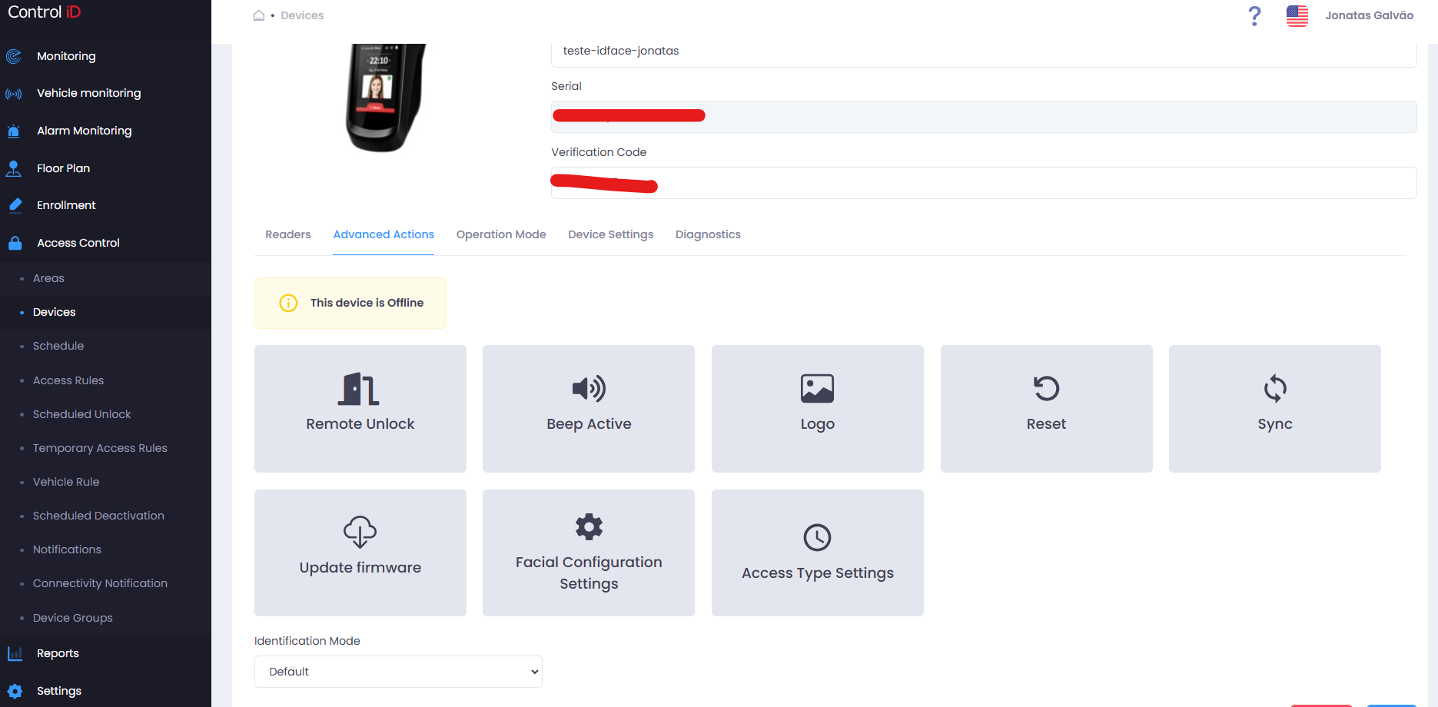The image size is (1438, 707).
Task: Open Device Groups in the sidebar
Action: tap(73, 618)
